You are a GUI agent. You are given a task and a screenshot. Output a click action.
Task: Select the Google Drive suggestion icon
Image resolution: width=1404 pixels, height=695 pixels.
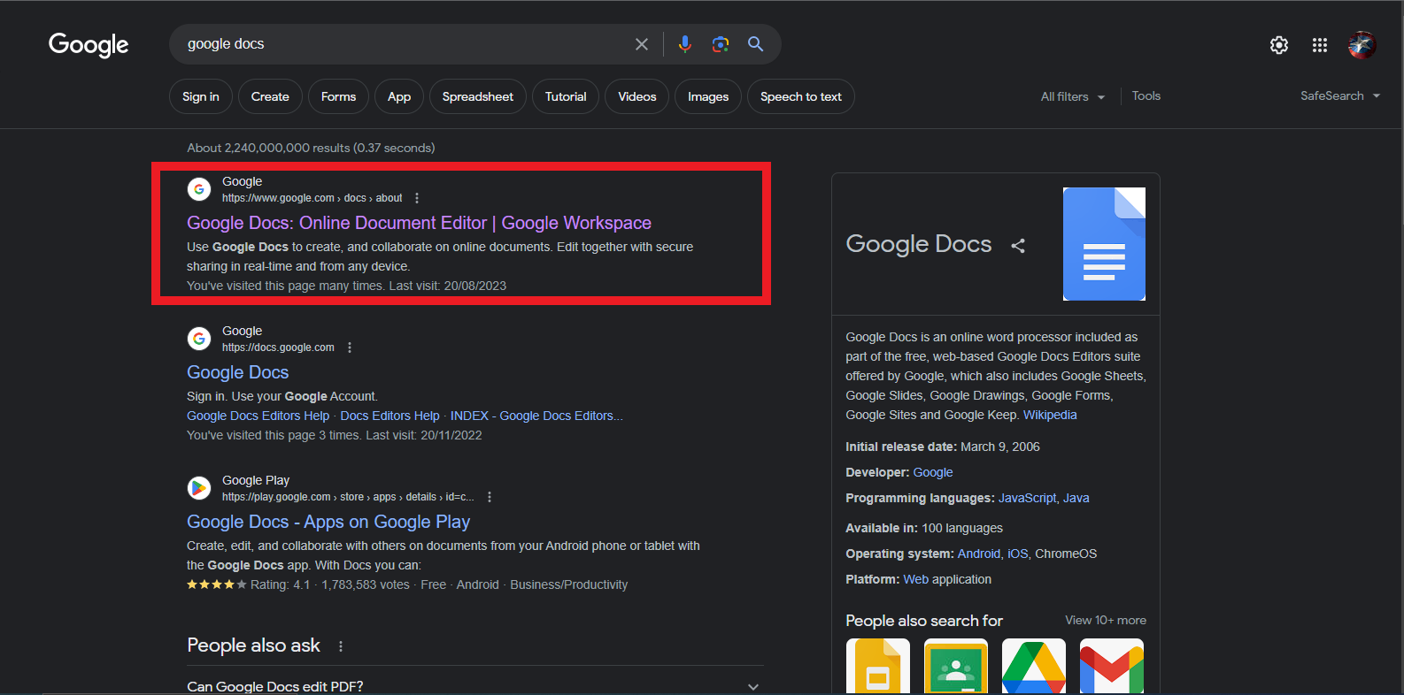click(1034, 666)
